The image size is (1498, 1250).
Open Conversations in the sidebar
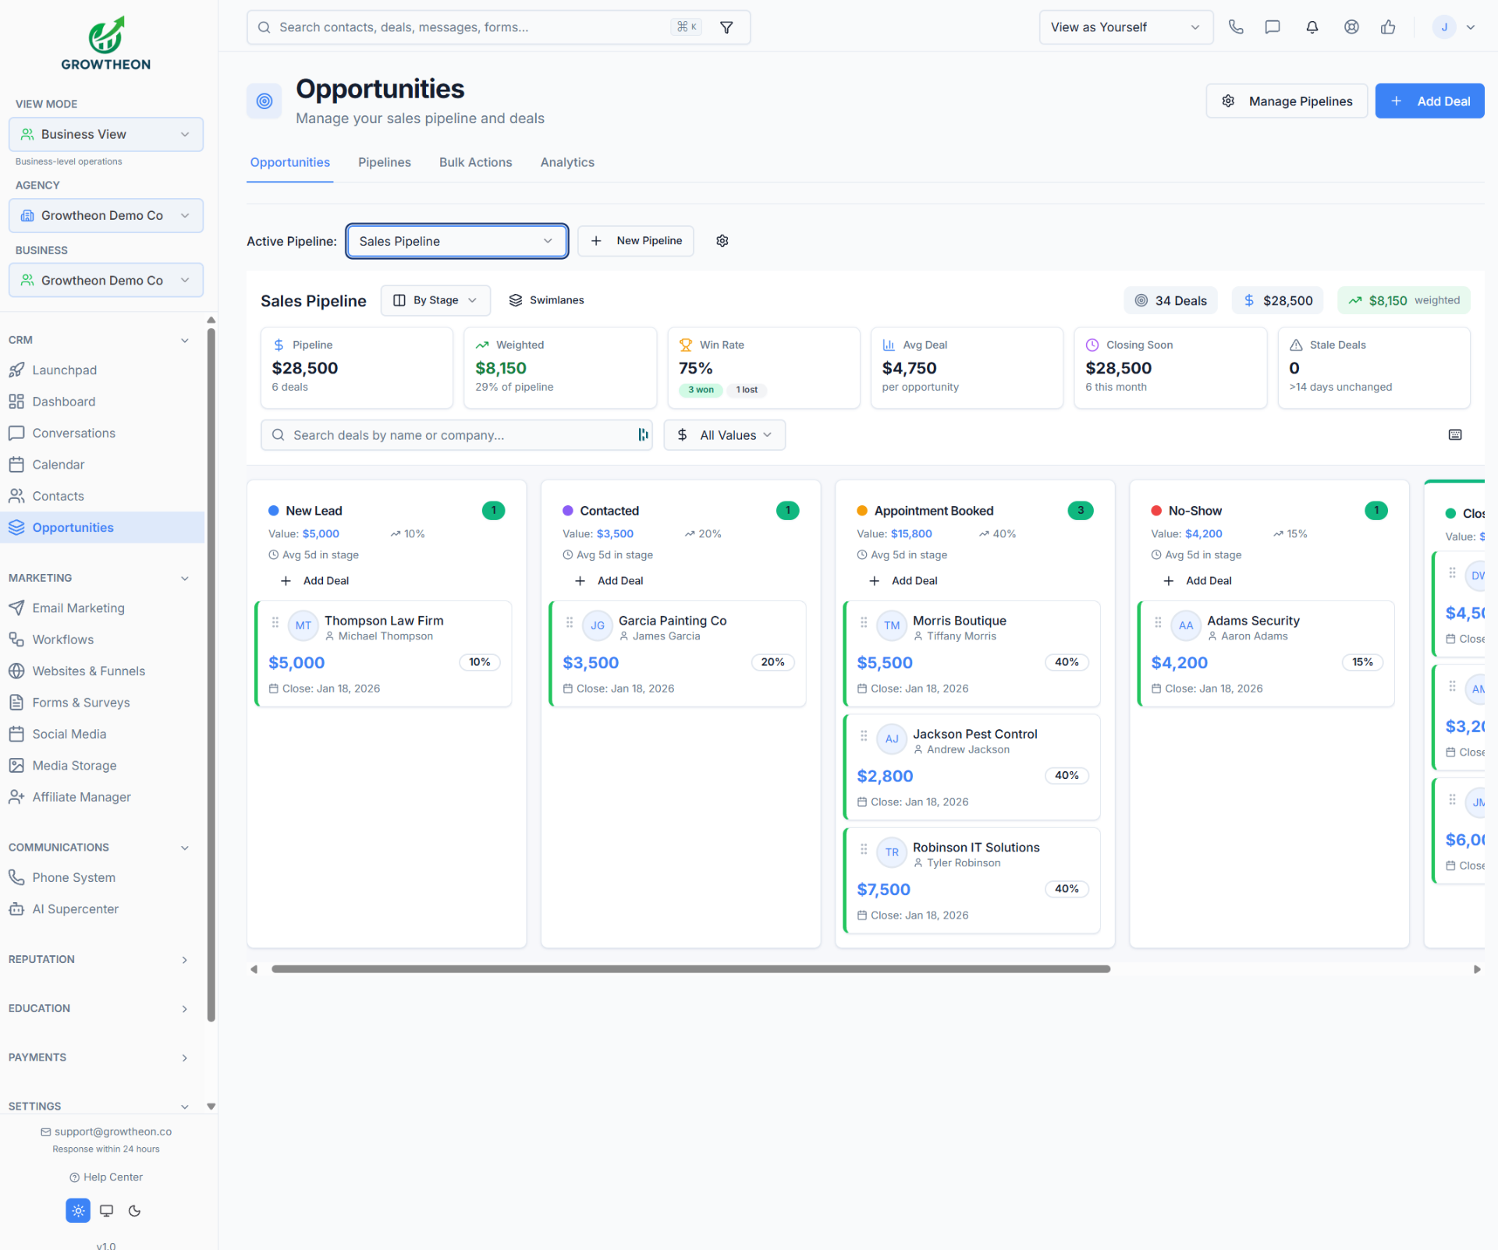click(x=102, y=433)
